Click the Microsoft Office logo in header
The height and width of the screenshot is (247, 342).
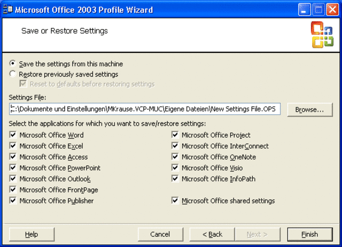pos(322,35)
